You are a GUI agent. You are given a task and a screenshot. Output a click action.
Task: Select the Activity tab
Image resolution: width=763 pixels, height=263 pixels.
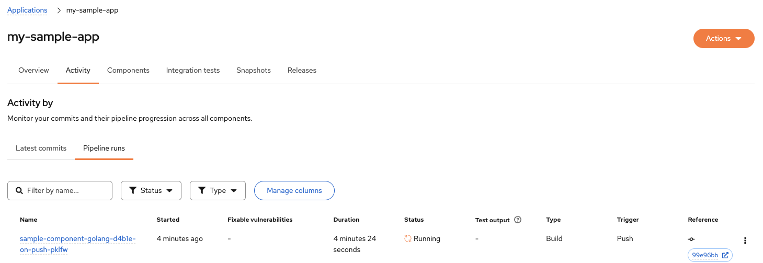tap(78, 70)
